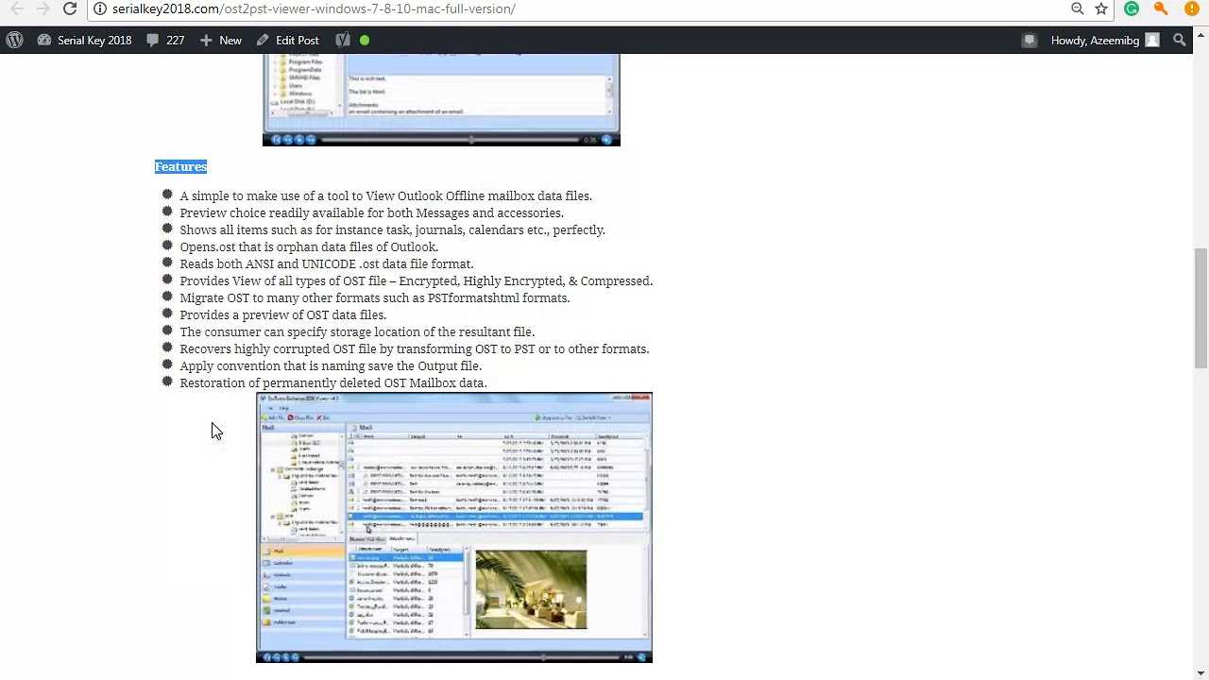
Task: Open the orange key extension icon
Action: [1161, 8]
